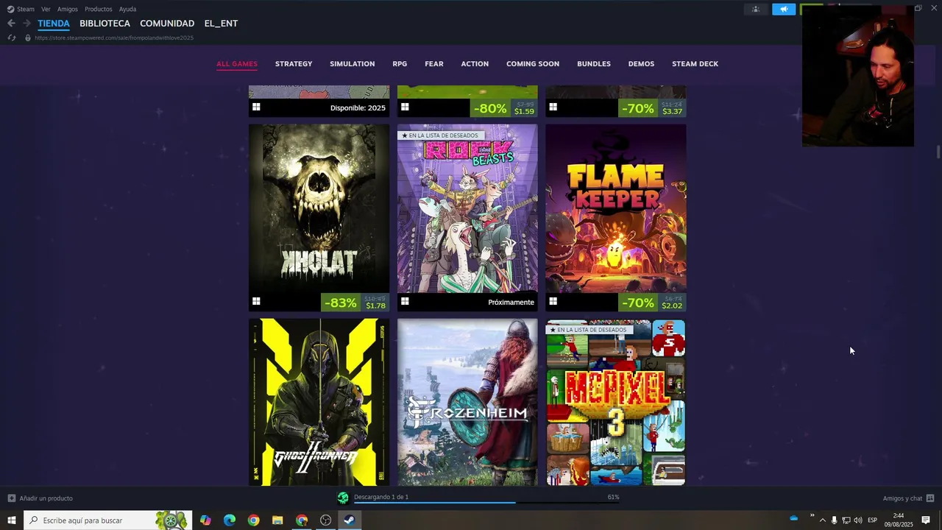This screenshot has width=942, height=530.
Task: Open the friends activity icon button in the header
Action: tap(756, 9)
